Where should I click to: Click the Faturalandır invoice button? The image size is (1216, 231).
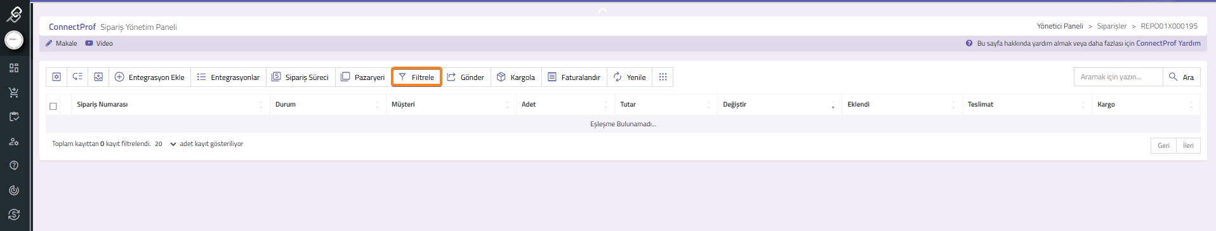[x=574, y=77]
